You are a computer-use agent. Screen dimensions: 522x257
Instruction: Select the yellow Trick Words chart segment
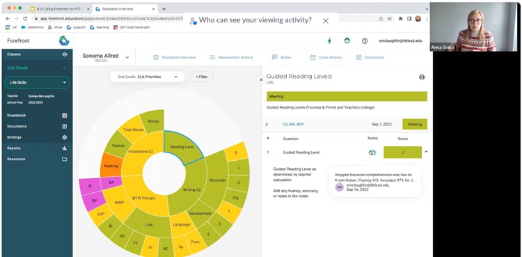pyautogui.click(x=133, y=130)
